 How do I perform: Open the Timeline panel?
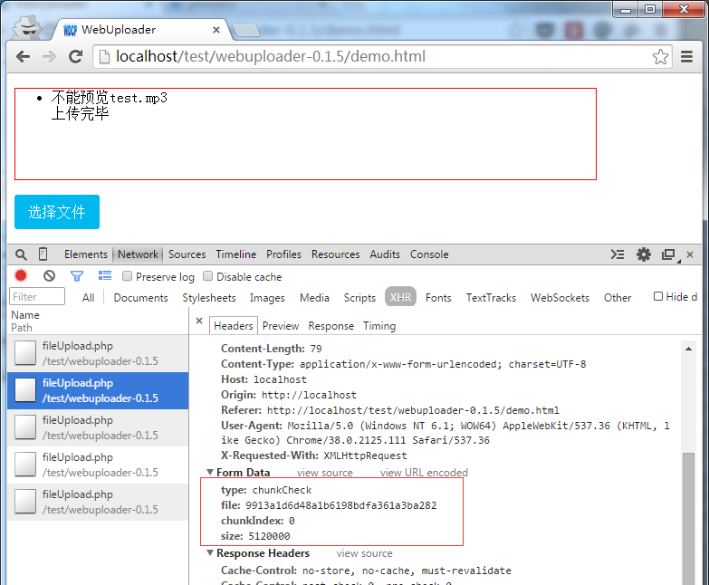tap(235, 254)
